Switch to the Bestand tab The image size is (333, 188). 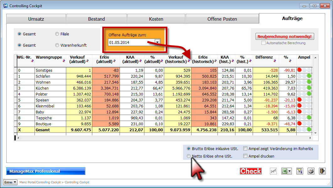coord(96,19)
